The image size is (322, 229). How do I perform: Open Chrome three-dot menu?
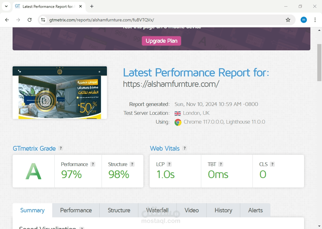click(315, 20)
